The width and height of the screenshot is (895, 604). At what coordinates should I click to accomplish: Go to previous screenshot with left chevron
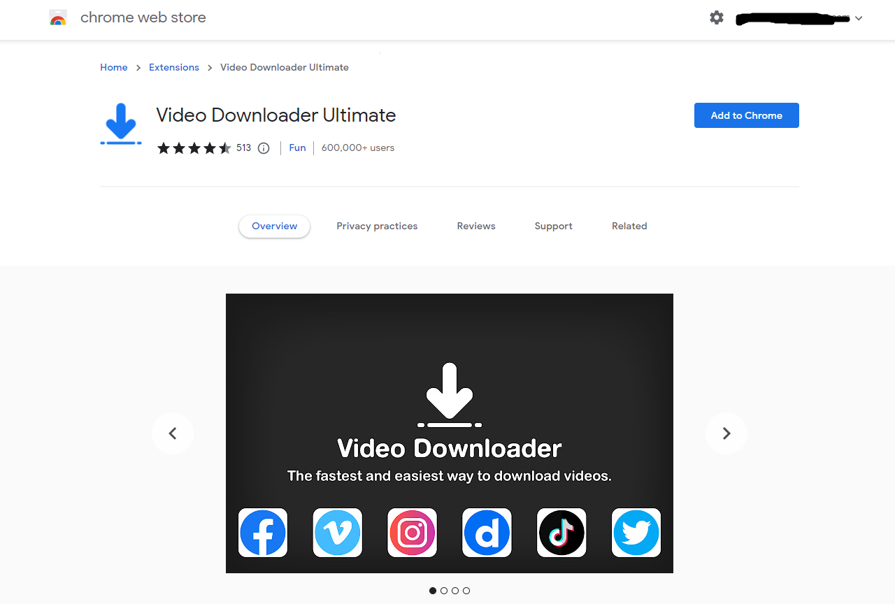(173, 433)
